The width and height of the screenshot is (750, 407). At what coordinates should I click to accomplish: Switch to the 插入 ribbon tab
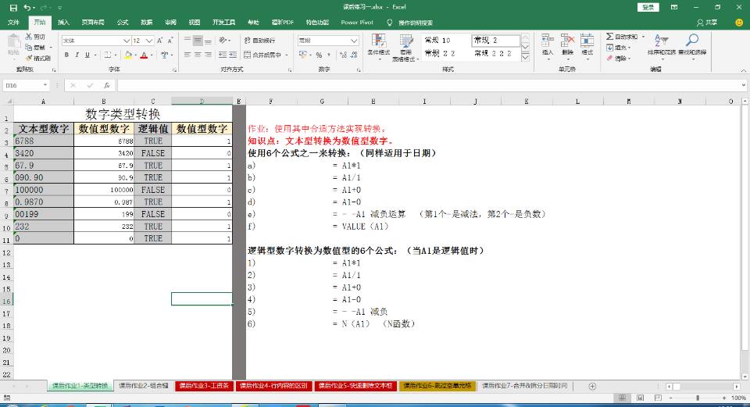click(x=63, y=23)
